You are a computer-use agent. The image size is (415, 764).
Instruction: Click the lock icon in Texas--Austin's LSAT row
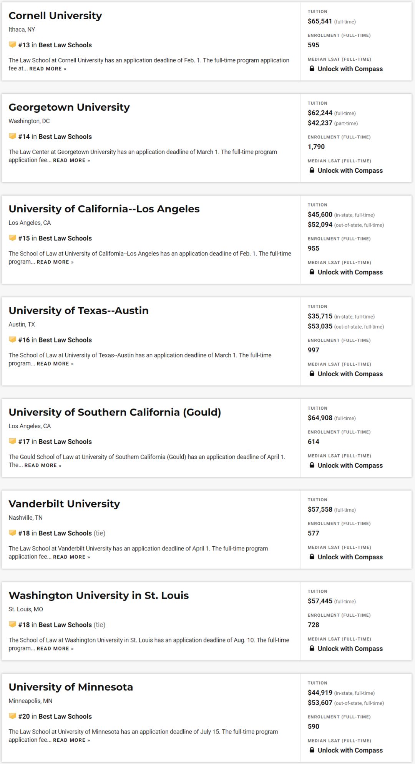coord(312,373)
